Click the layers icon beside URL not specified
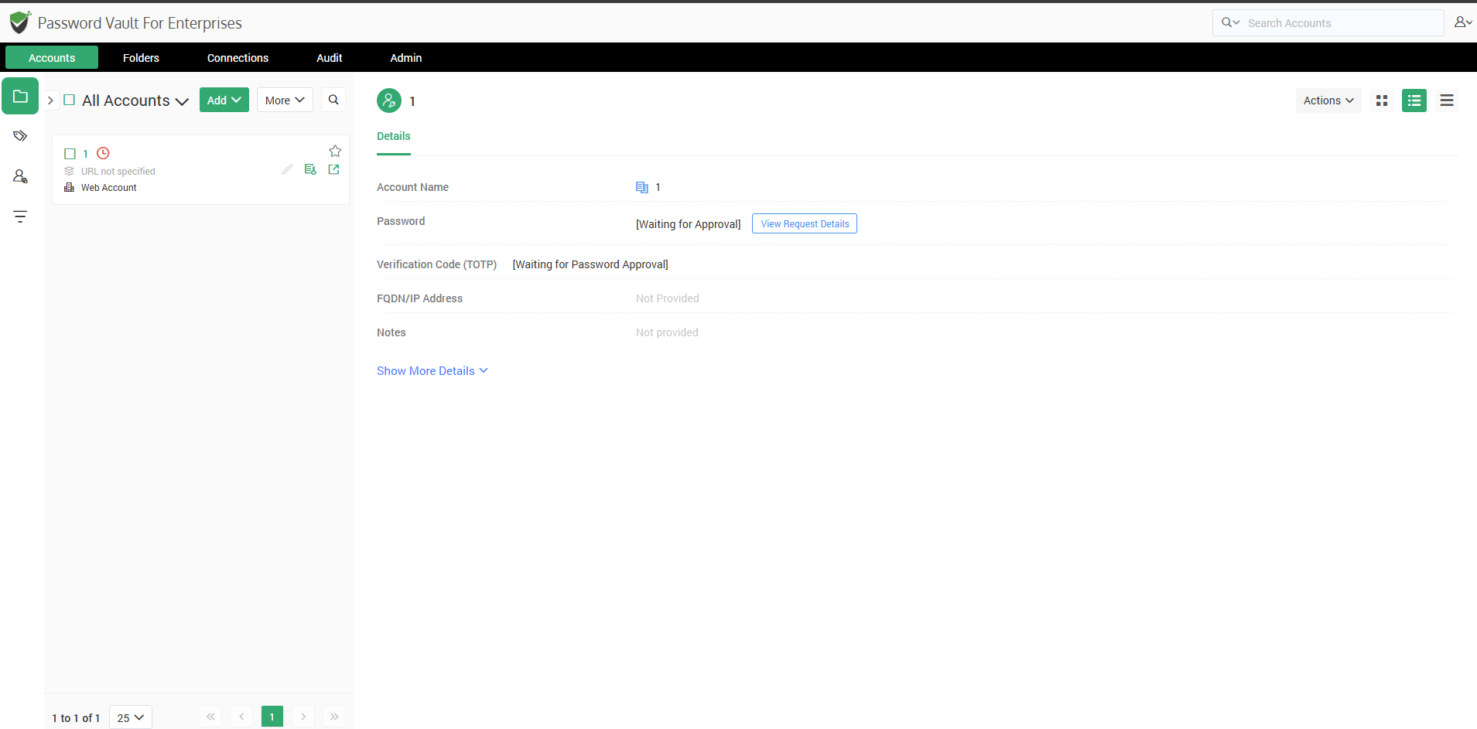The height and width of the screenshot is (729, 1477). coord(69,171)
